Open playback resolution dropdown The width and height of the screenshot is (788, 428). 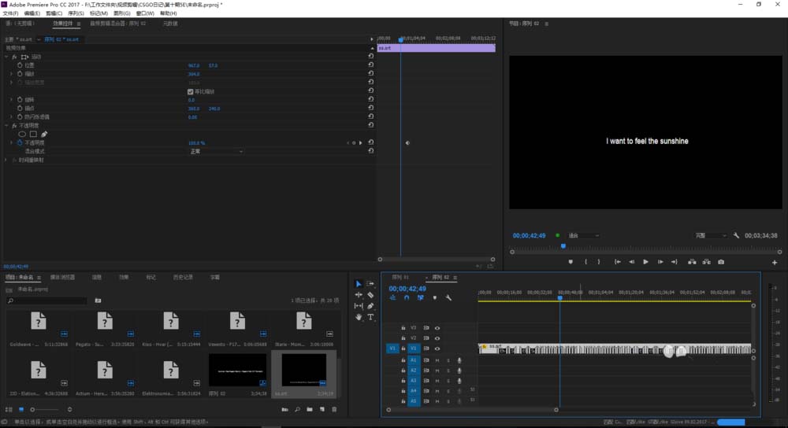pyautogui.click(x=711, y=235)
